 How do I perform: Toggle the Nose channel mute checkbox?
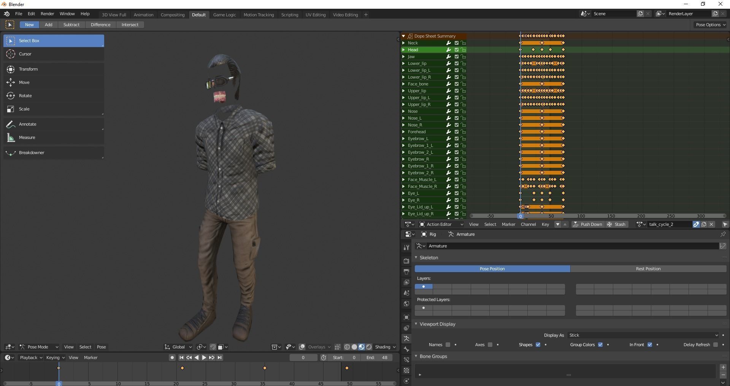pyautogui.click(x=456, y=111)
